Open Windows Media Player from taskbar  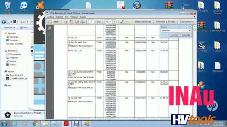[x=24, y=124]
